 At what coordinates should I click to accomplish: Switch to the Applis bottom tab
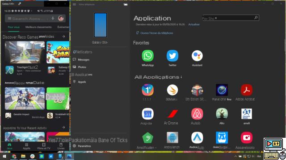(26, 146)
